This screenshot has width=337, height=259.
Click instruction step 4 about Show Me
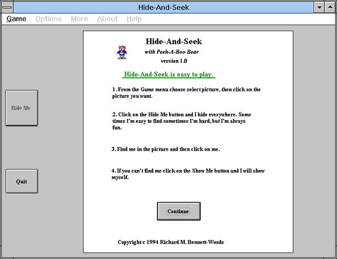pos(188,174)
